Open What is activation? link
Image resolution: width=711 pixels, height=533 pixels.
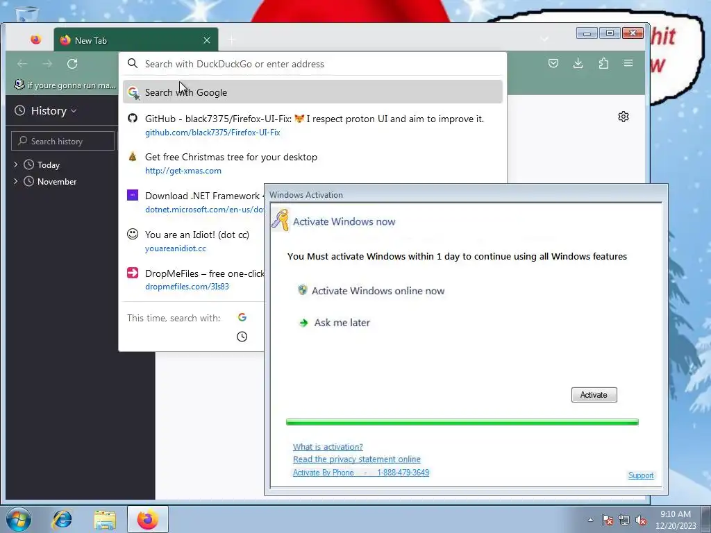coord(328,446)
